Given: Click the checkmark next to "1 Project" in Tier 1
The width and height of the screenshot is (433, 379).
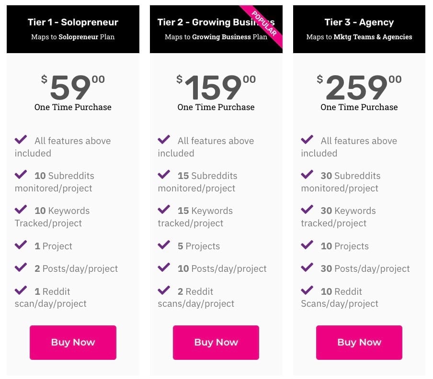Looking at the screenshot, I should [21, 244].
